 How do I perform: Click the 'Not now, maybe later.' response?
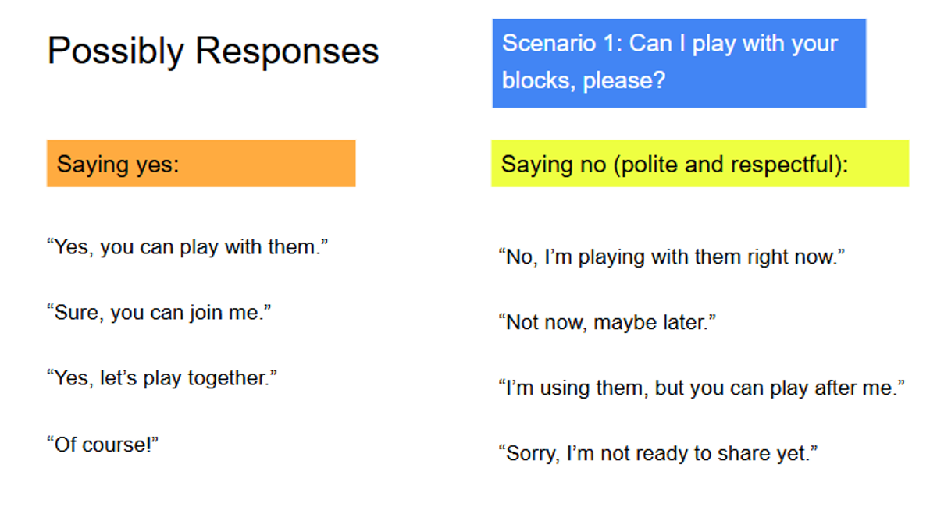[x=607, y=322]
